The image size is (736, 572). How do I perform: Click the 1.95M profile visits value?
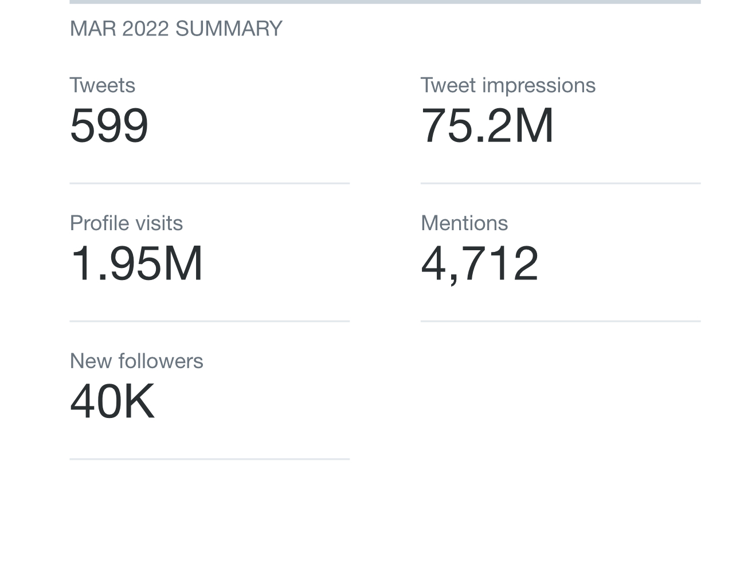[x=136, y=263]
